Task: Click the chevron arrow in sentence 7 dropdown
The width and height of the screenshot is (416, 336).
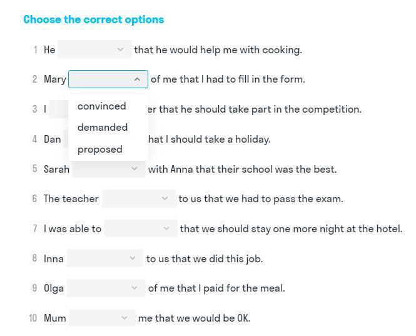Action: pyautogui.click(x=166, y=229)
